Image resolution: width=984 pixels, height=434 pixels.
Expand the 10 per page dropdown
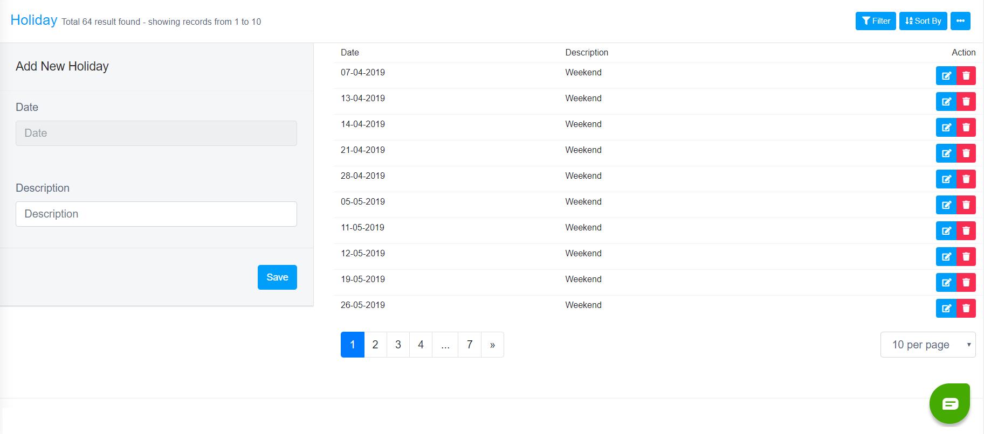(x=927, y=345)
